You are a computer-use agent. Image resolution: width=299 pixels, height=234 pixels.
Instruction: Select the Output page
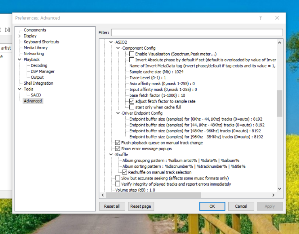tap(37, 77)
